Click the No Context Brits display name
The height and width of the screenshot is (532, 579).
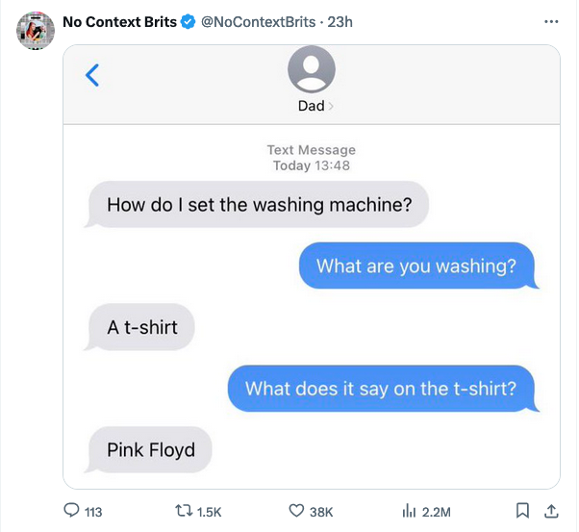(x=119, y=21)
